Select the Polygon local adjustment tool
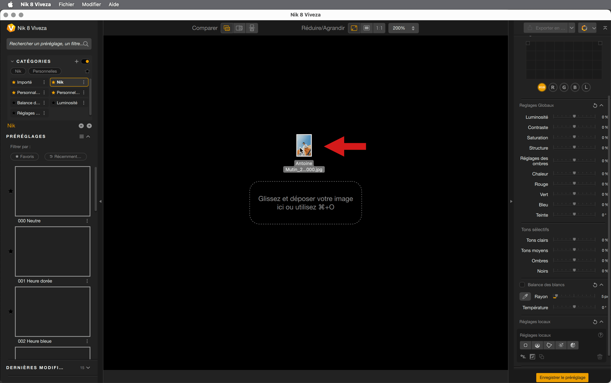 tap(549, 345)
